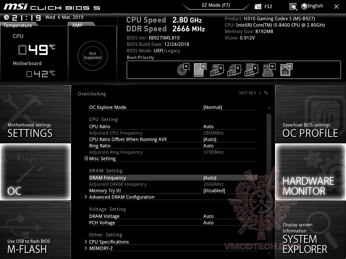Close the BIOS with the X button
This screenshot has width=346, height=259.
(x=336, y=7)
